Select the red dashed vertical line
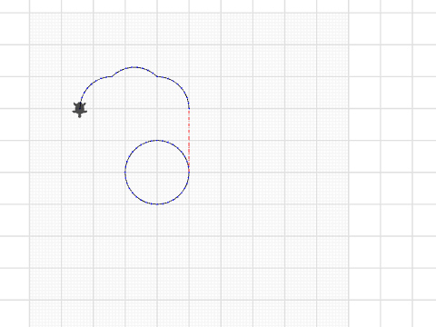This screenshot has width=436, height=327. pyautogui.click(x=189, y=140)
